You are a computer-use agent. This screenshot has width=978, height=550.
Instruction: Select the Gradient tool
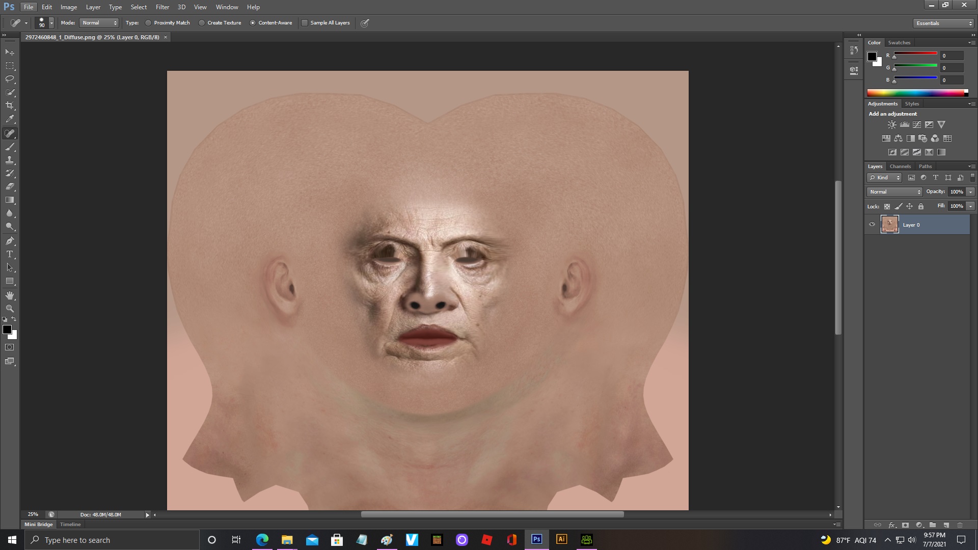pos(10,200)
